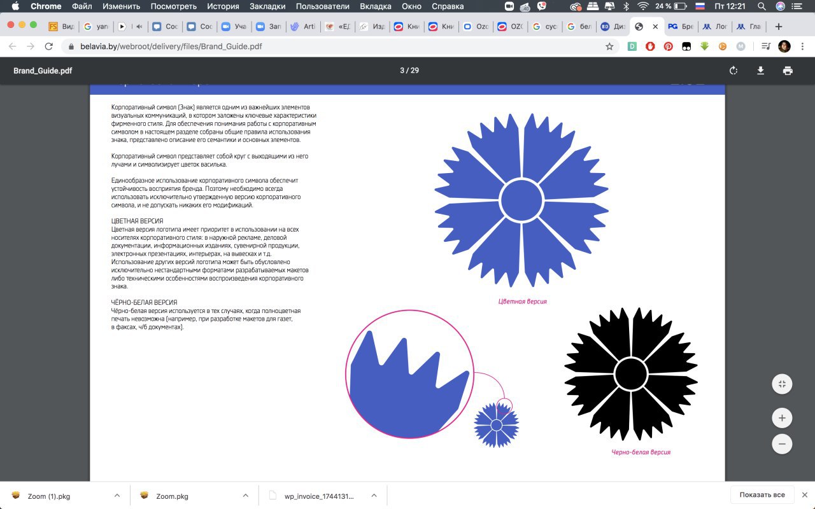
Task: Open the green D extension
Action: pos(632,46)
